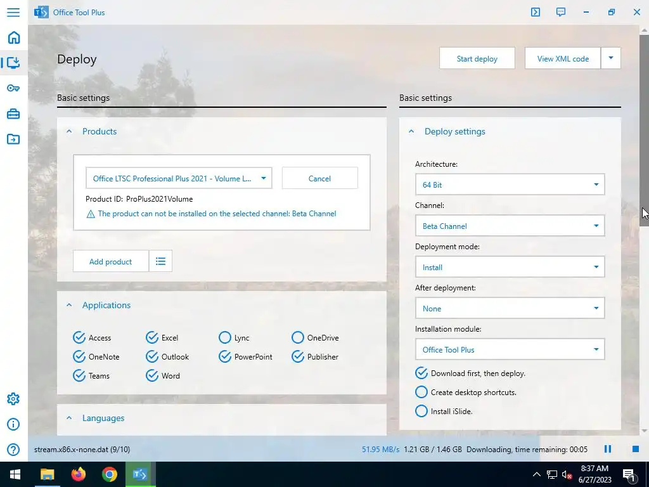The image size is (649, 487).
Task: Collapse the Products section
Action: [69, 131]
